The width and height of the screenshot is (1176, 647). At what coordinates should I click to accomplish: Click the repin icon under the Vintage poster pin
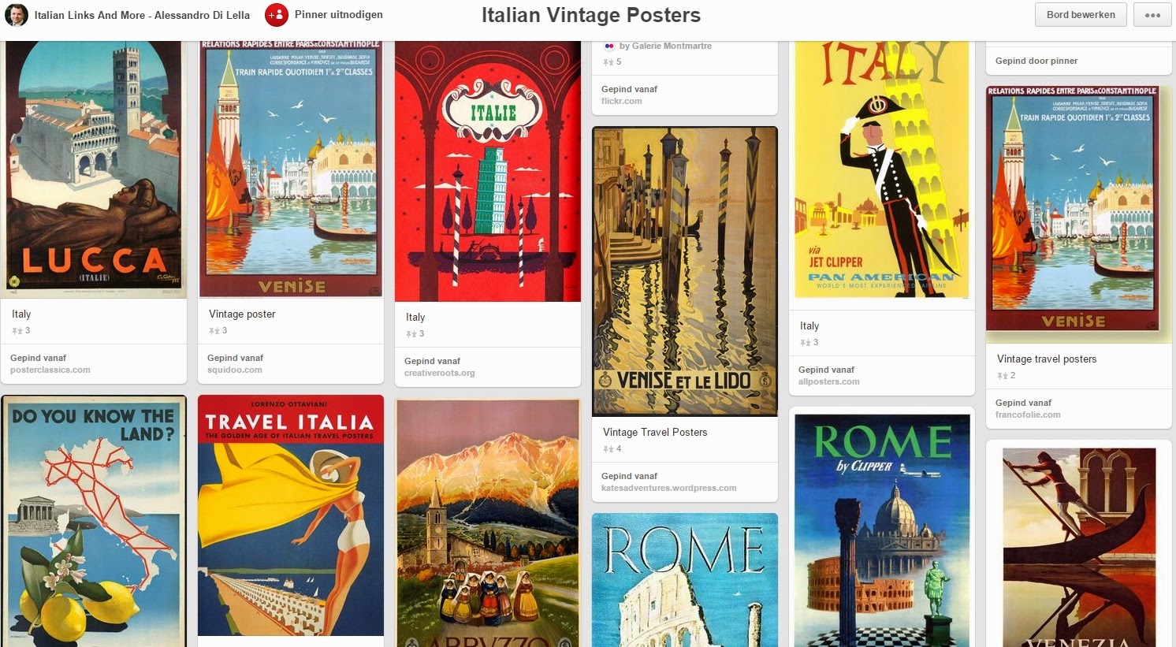[214, 331]
